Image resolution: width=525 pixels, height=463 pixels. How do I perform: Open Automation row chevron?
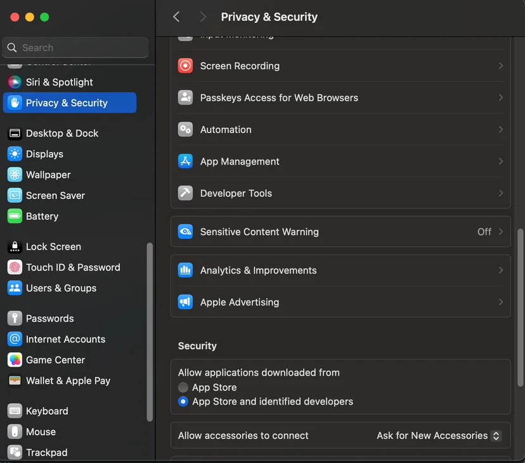(500, 129)
